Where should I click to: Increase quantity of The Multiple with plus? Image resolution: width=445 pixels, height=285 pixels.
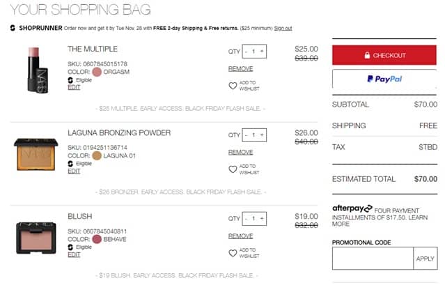pos(262,51)
